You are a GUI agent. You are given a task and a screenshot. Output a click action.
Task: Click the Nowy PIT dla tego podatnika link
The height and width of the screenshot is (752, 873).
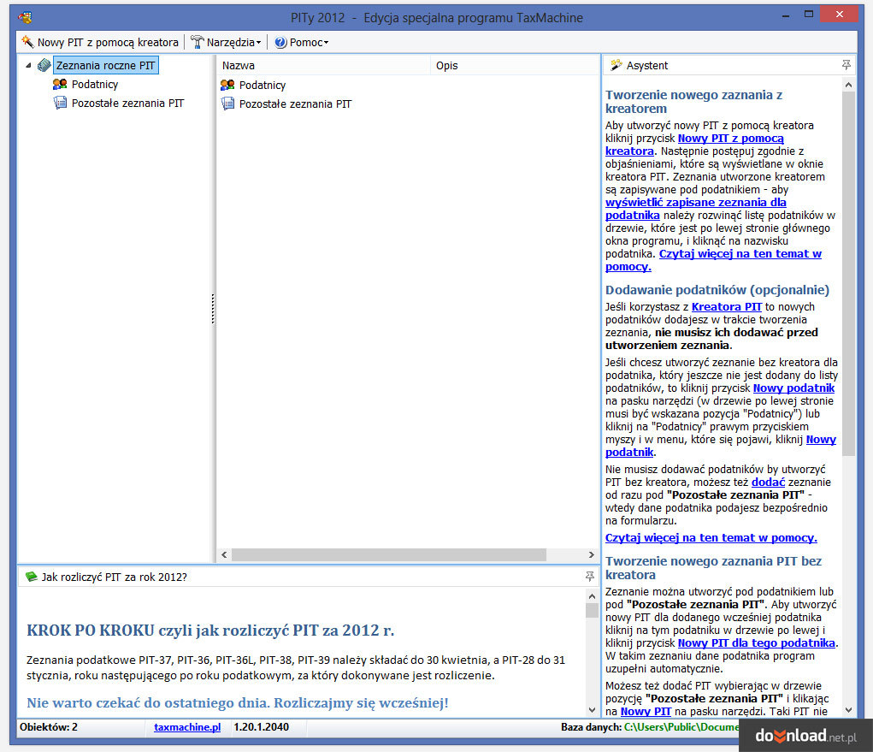pos(757,642)
